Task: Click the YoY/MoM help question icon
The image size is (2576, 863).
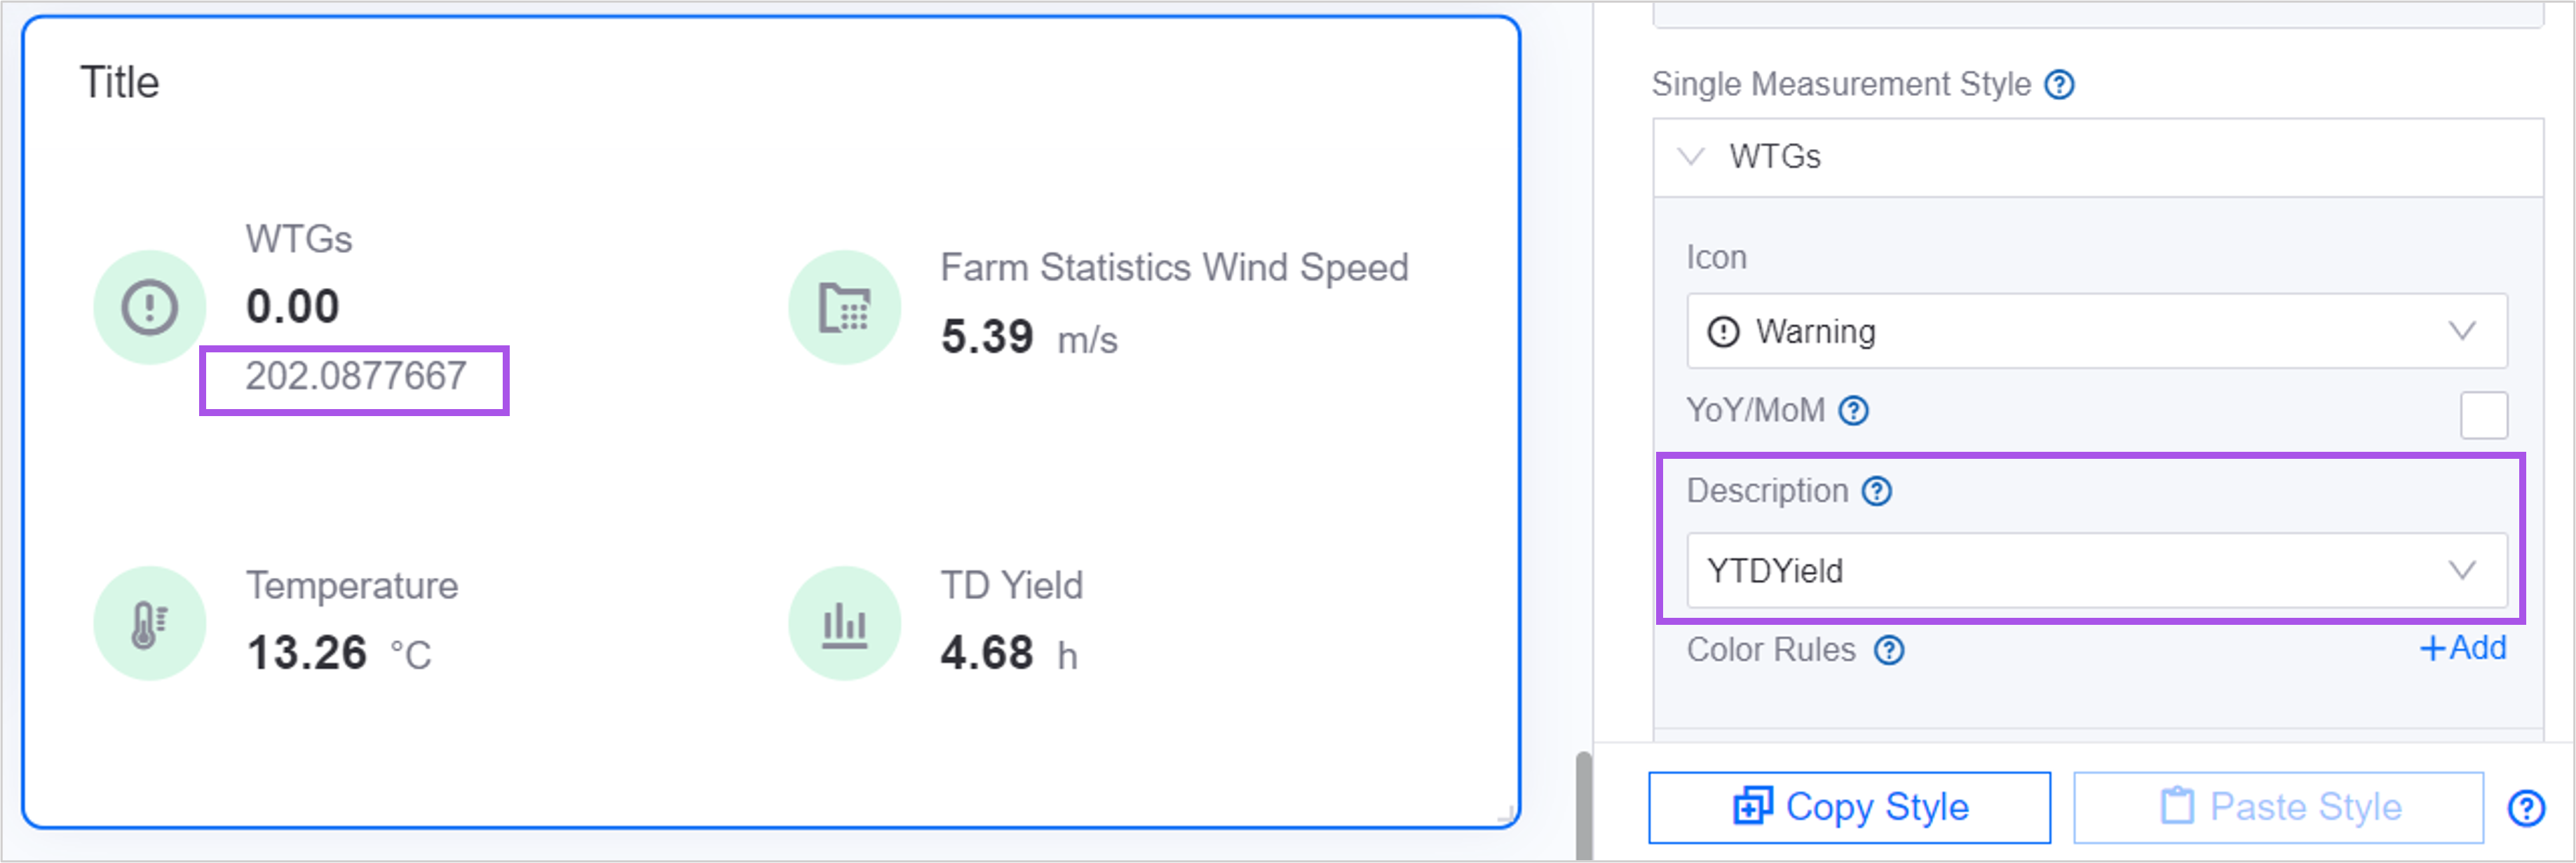Action: 1854,410
